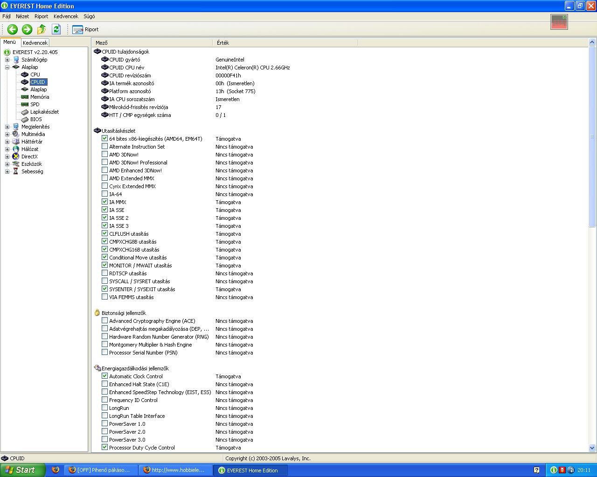Select the Sebesség hourglass benchmark icon

[16, 171]
